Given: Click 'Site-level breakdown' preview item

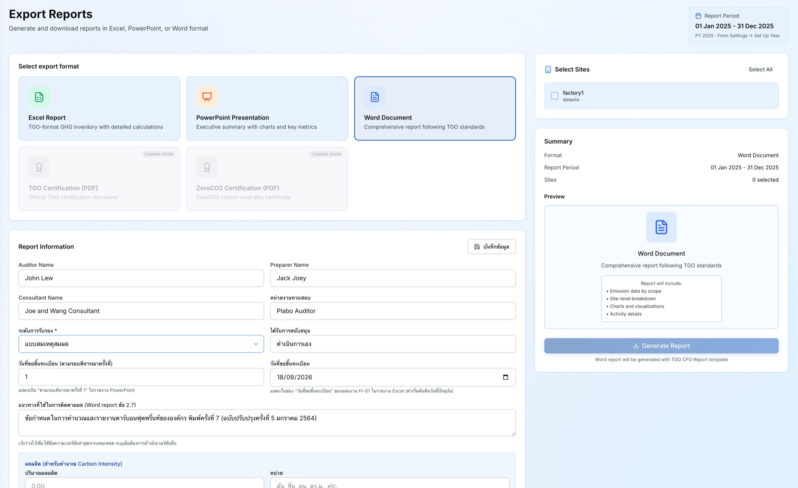Looking at the screenshot, I should coord(633,299).
